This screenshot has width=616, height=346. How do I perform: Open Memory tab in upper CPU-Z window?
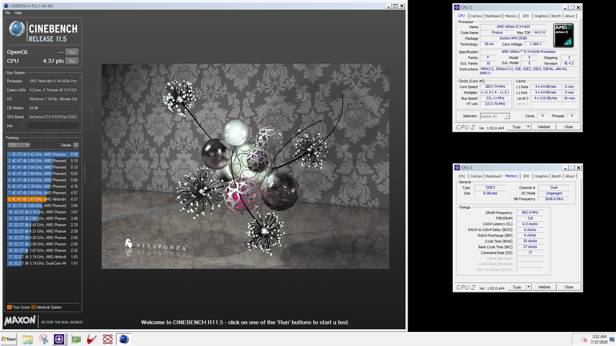pyautogui.click(x=511, y=16)
